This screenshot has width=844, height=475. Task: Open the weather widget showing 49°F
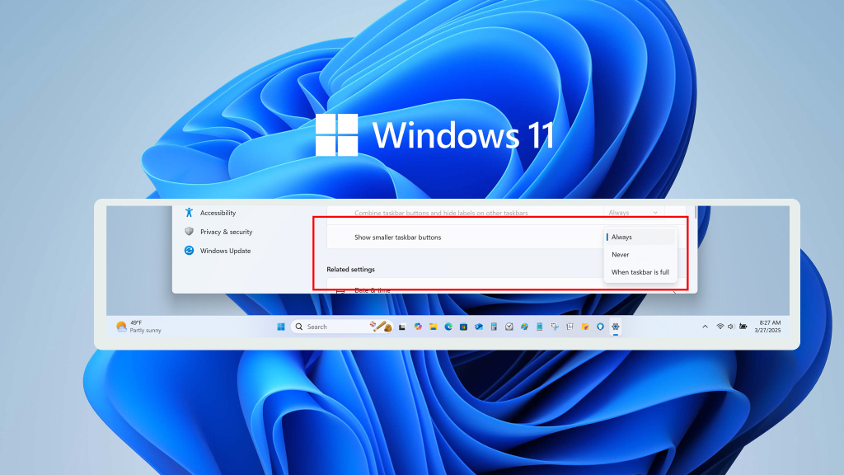tap(138, 327)
